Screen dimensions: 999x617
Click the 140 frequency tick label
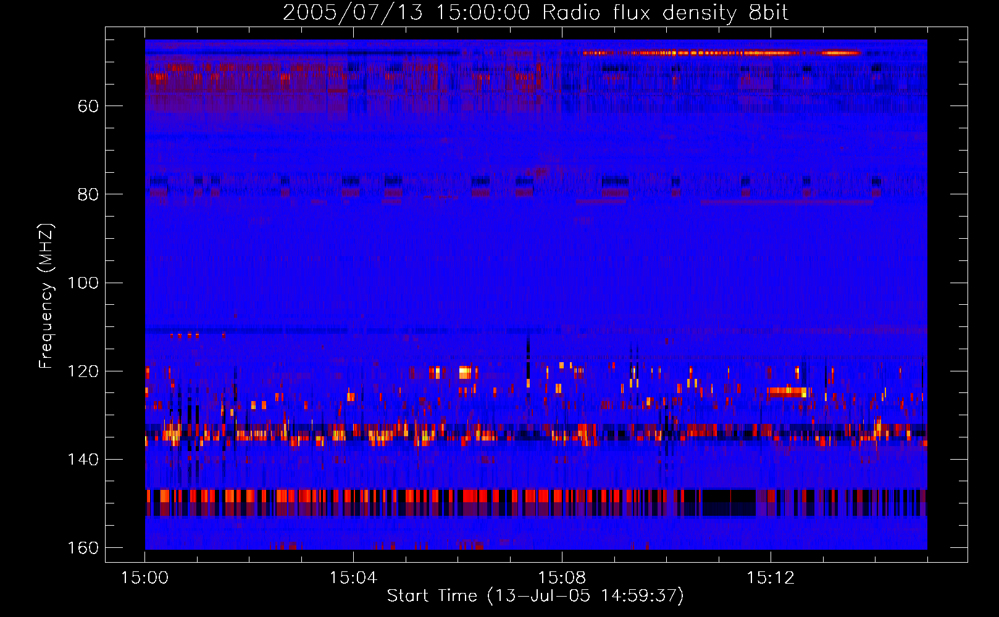coord(83,459)
